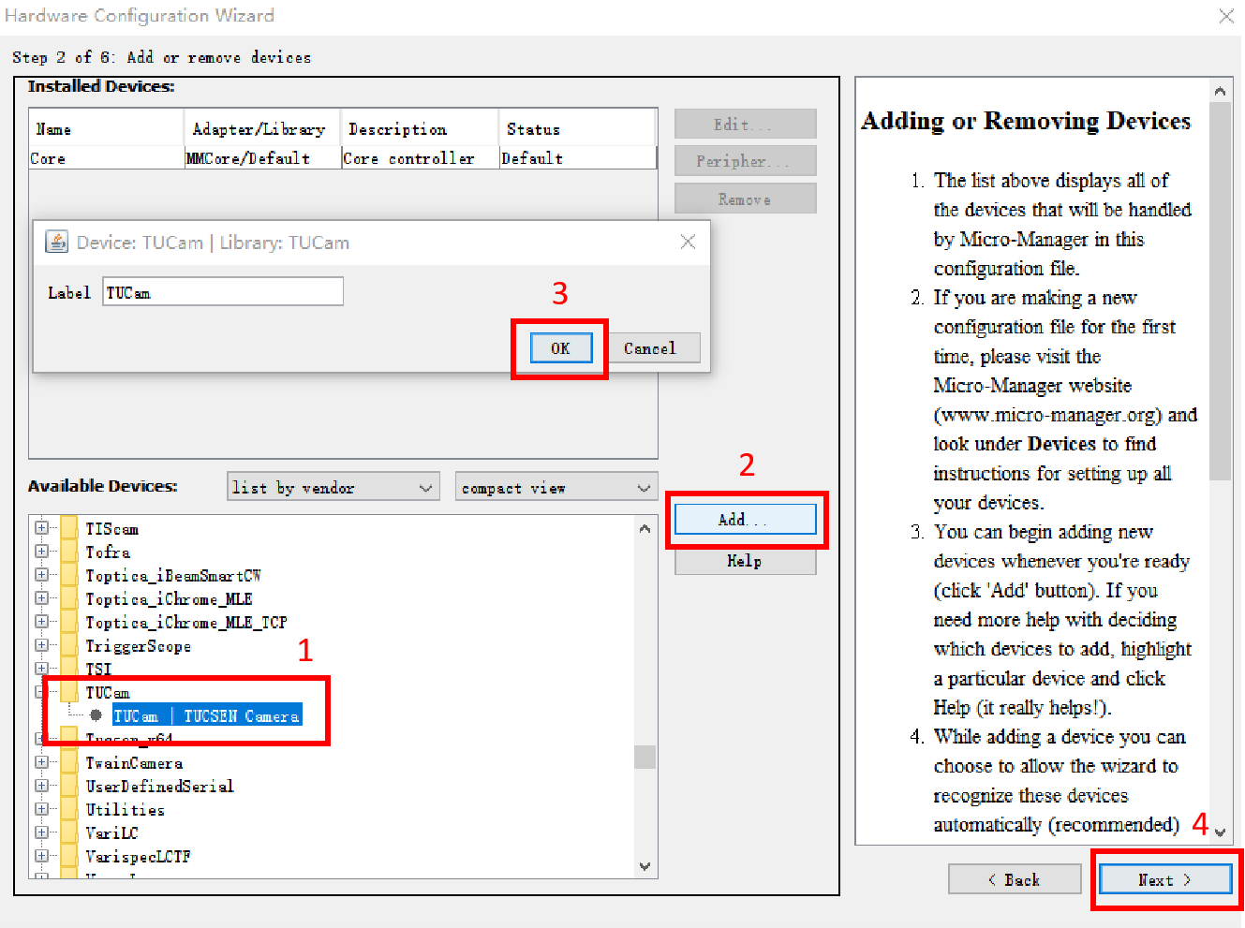
Task: Click the Default status cell
Action: point(577,157)
